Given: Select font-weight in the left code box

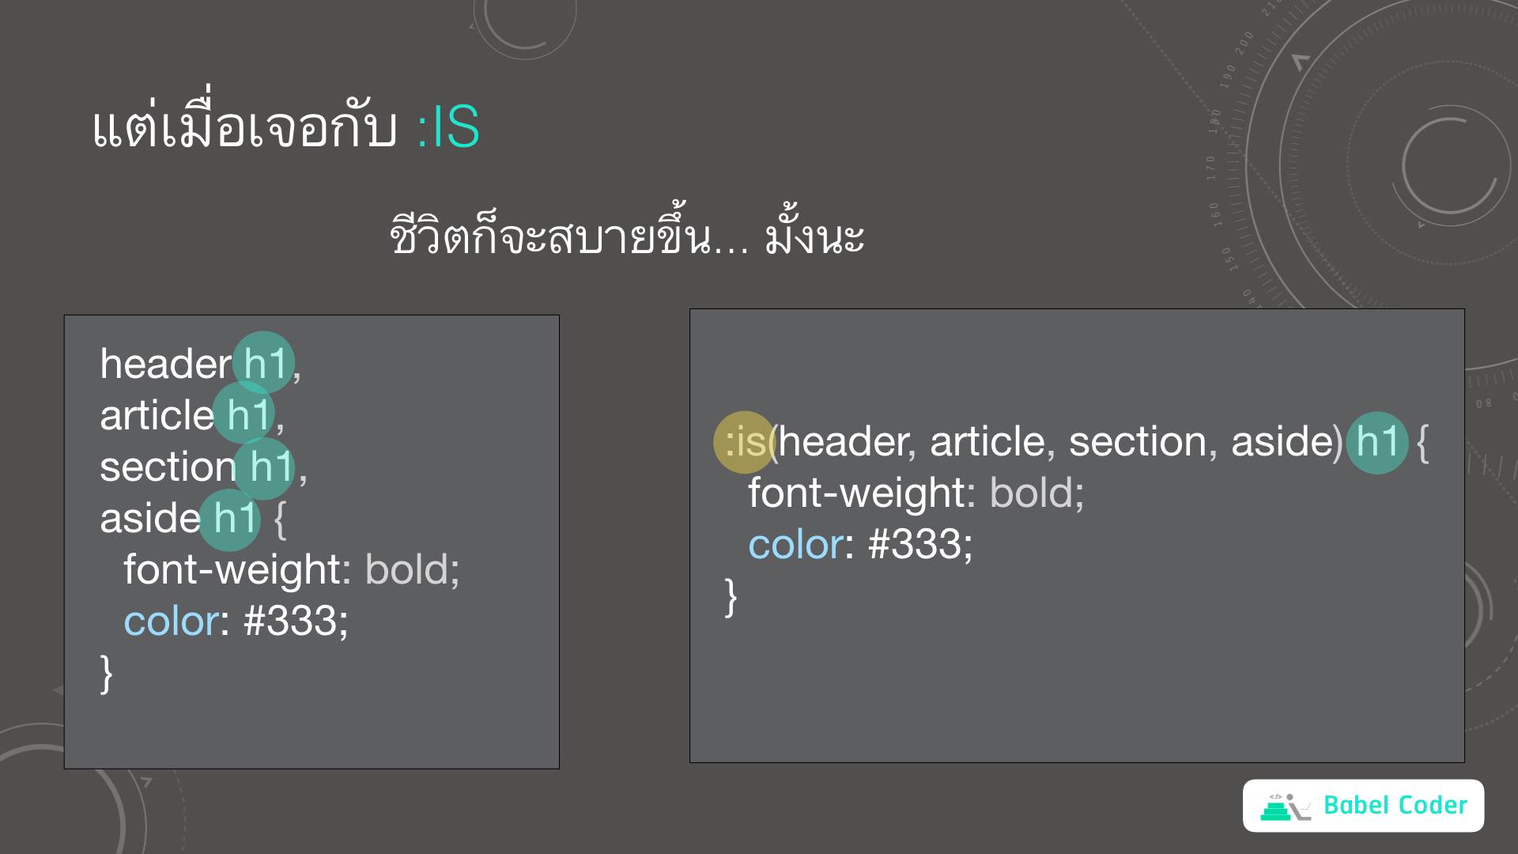Looking at the screenshot, I should tap(232, 570).
